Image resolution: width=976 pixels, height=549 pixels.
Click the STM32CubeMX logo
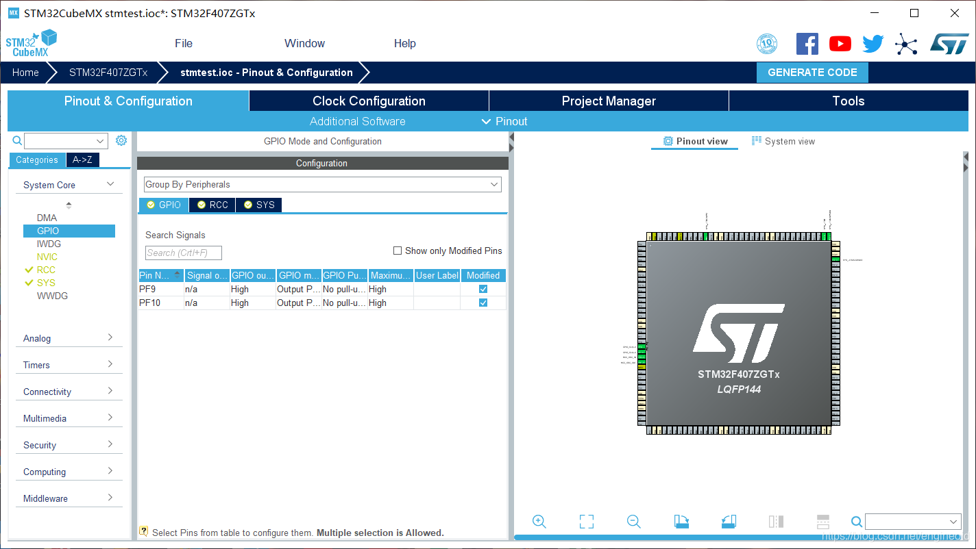pos(31,43)
